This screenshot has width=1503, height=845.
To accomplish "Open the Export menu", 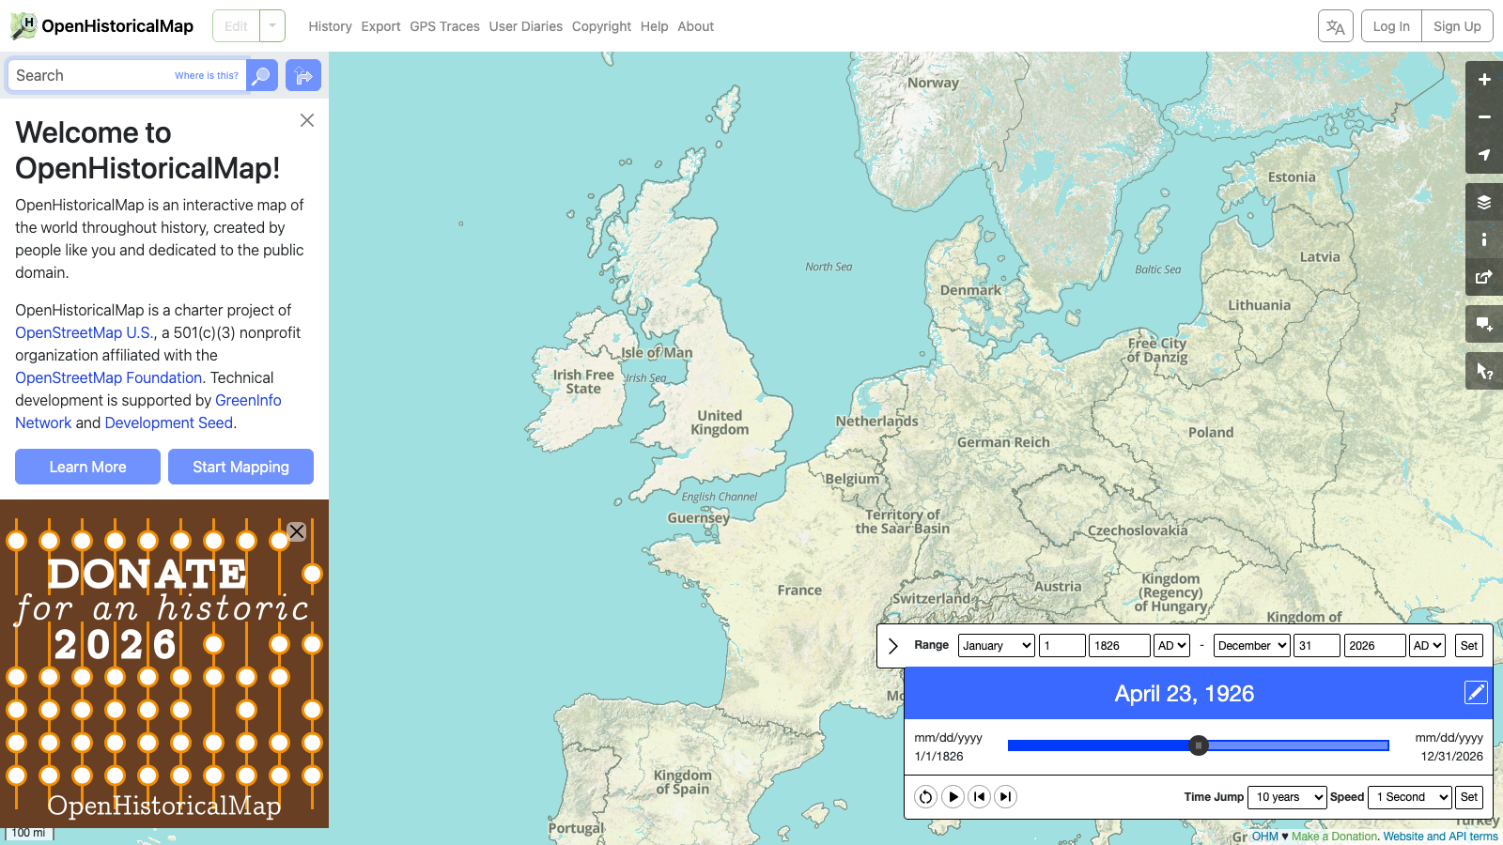I will pos(380,25).
